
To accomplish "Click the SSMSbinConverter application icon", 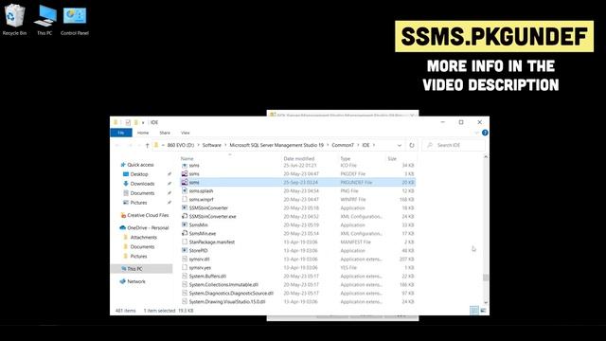I will [185, 207].
